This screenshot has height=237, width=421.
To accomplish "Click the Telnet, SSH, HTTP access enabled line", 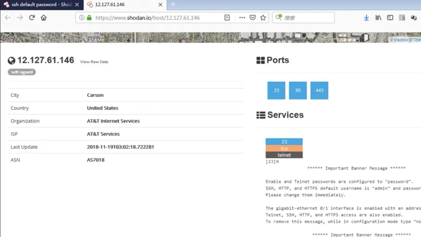I will (334, 215).
